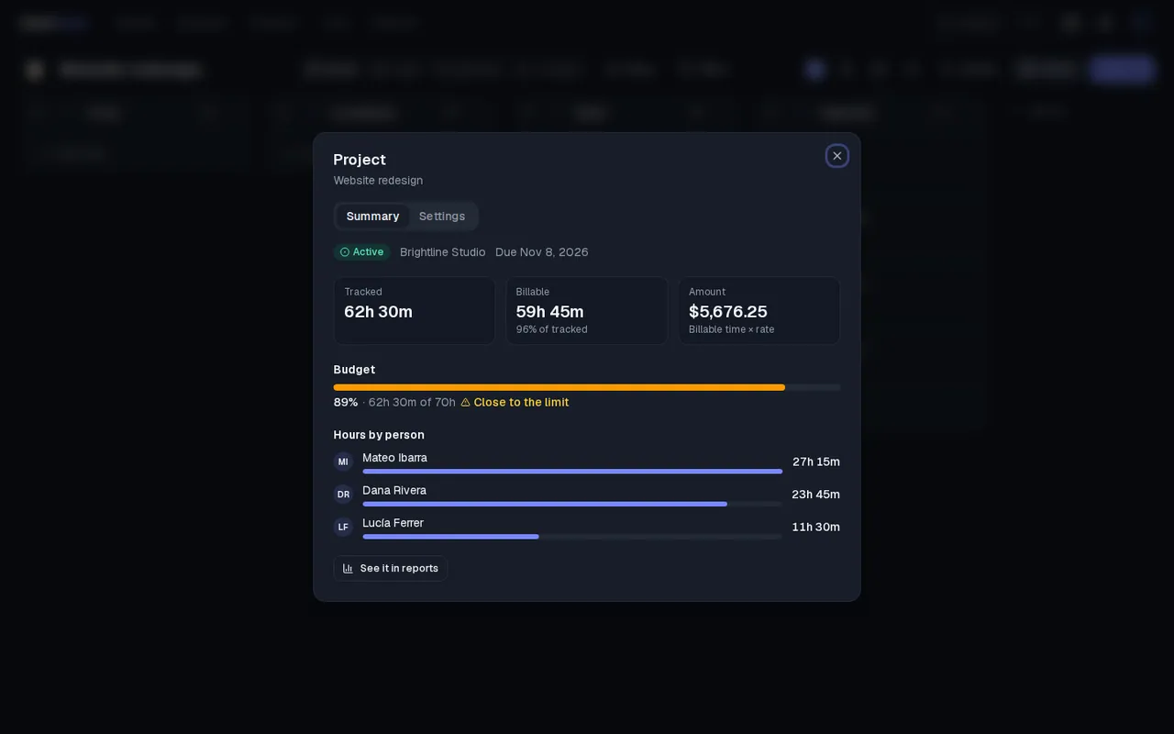Select the Billable value 59h 45m

[x=550, y=312]
